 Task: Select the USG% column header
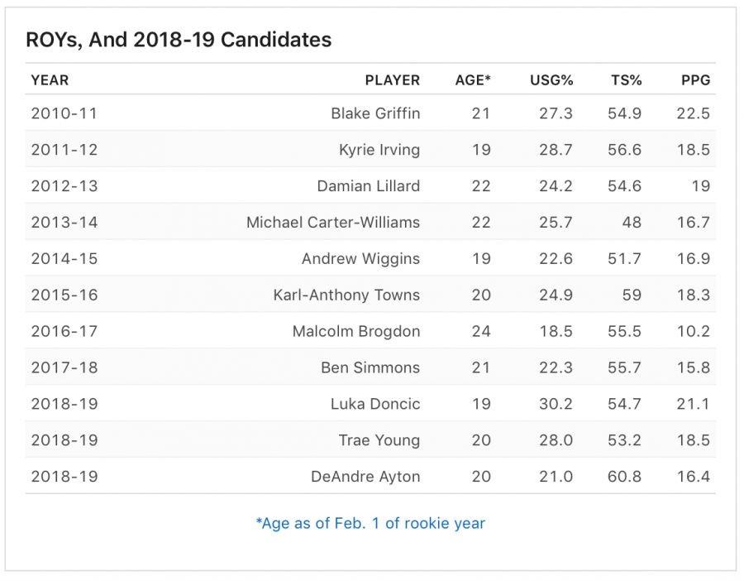[x=551, y=80]
